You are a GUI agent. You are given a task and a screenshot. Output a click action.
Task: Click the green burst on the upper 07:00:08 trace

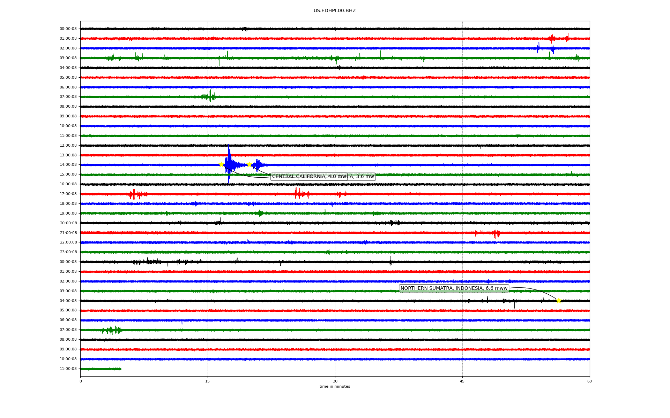point(210,96)
